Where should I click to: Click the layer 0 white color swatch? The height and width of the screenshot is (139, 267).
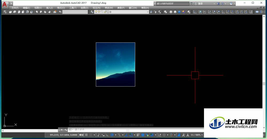pyautogui.click(x=108, y=12)
